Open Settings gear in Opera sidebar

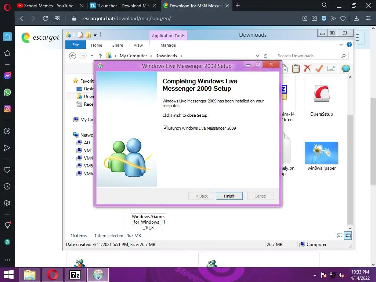point(7,203)
